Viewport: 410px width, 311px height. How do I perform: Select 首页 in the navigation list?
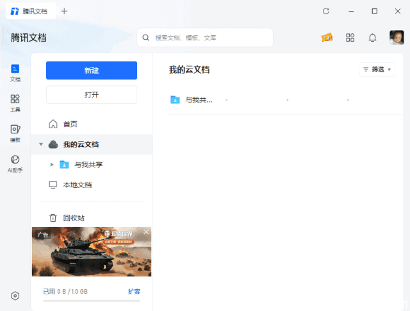(70, 124)
